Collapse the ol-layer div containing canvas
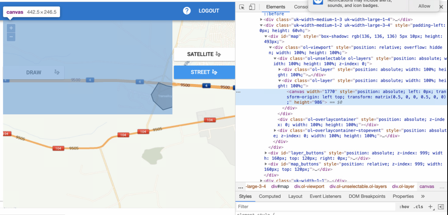448x215 pixels. (x=280, y=80)
